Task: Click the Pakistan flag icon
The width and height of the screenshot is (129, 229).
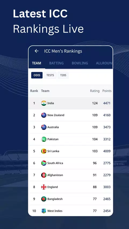Action: [x=44, y=139]
